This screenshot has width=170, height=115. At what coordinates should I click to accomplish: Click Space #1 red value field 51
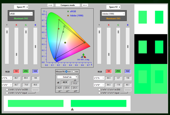pyautogui.click(x=16, y=71)
